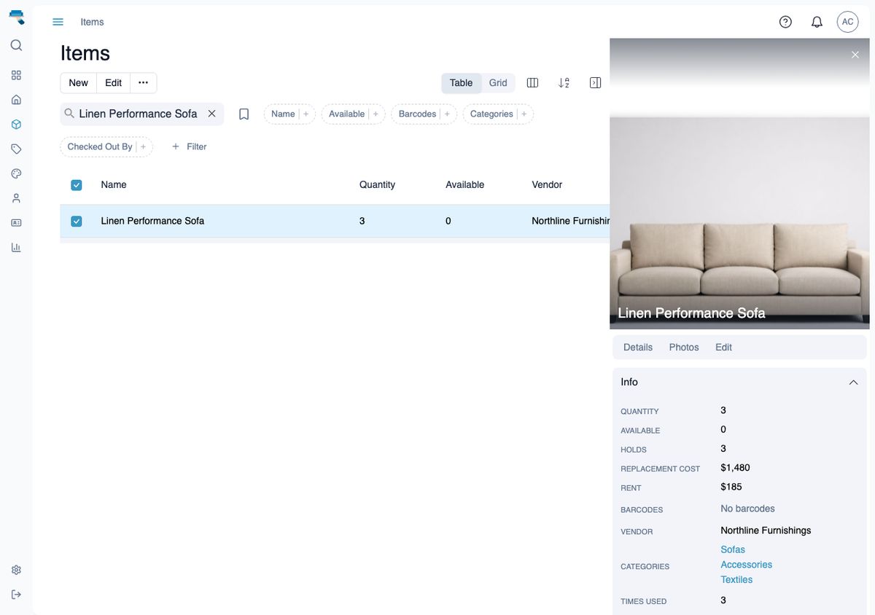Uncheck the Linen Performance Sofa row checkbox
The width and height of the screenshot is (875, 615).
[x=77, y=221]
